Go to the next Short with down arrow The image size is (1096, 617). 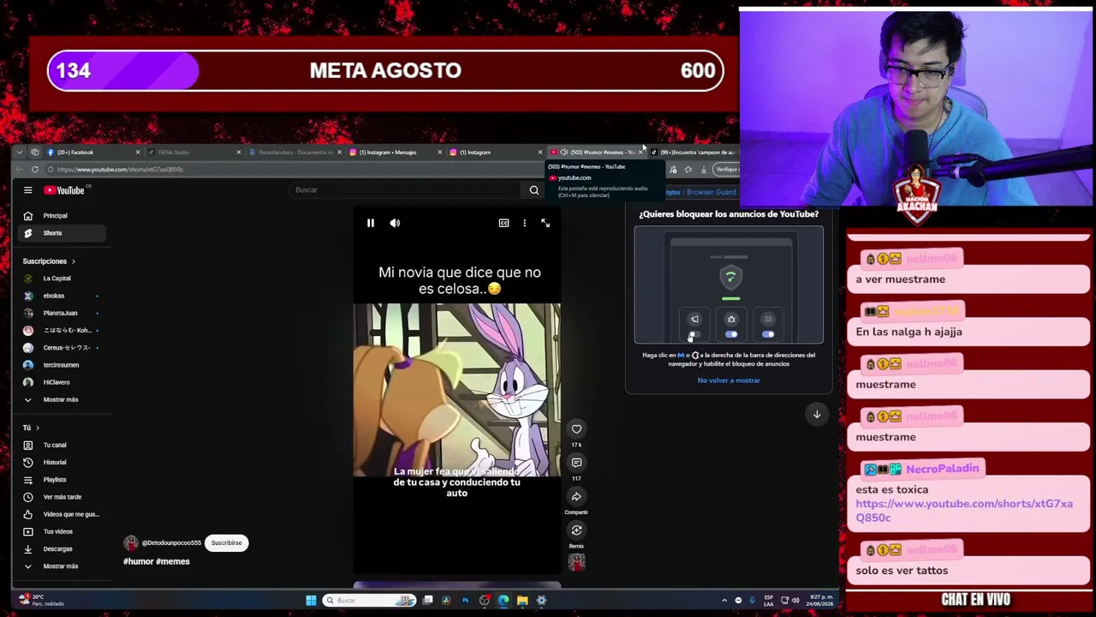coord(817,414)
